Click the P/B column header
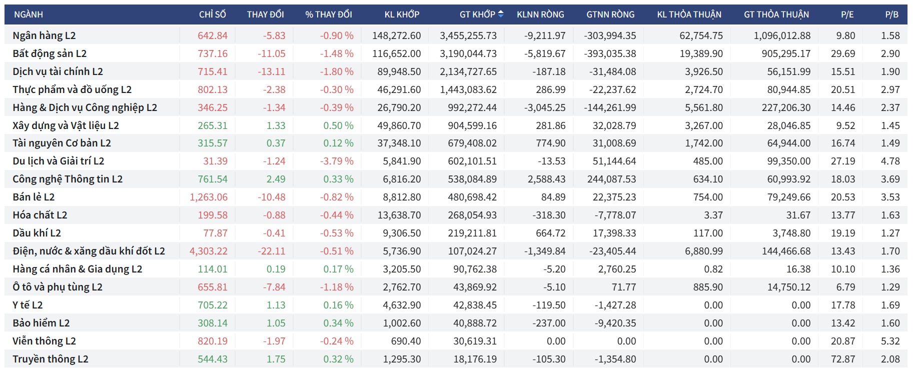The height and width of the screenshot is (375, 916). click(x=891, y=14)
